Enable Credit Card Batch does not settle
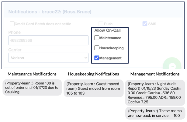The image size is (187, 122). pos(12,23)
